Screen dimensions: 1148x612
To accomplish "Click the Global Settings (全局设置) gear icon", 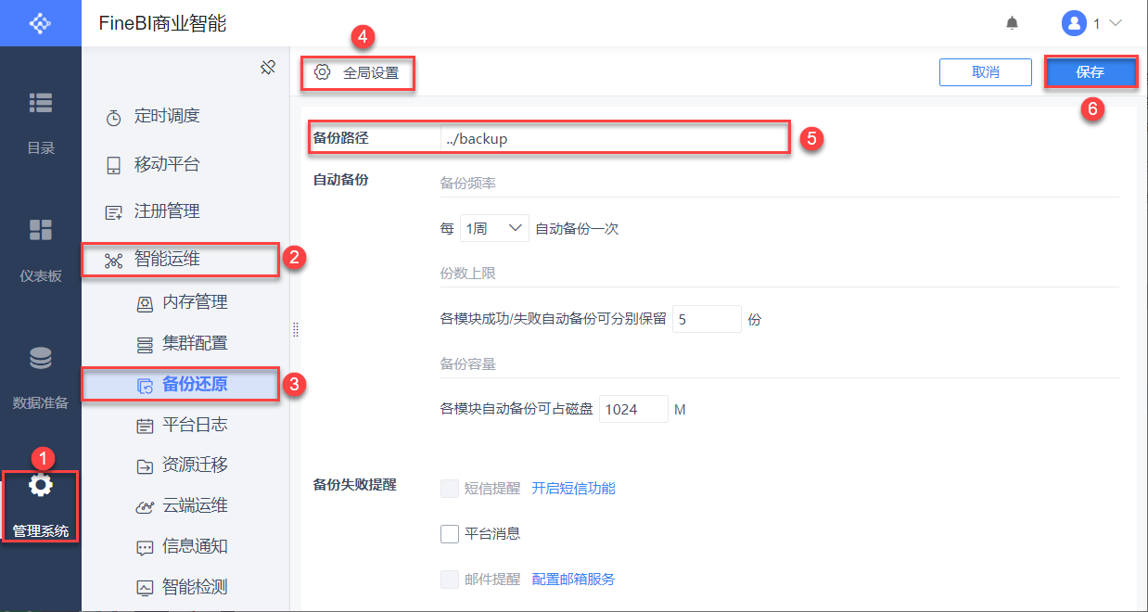I will click(322, 72).
